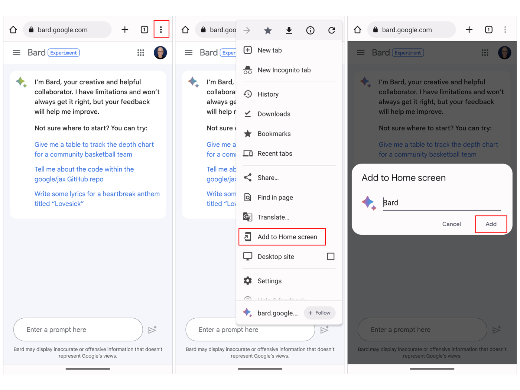520x390 pixels.
Task: Tap the paper plane icon to send prompt
Action: click(x=153, y=329)
